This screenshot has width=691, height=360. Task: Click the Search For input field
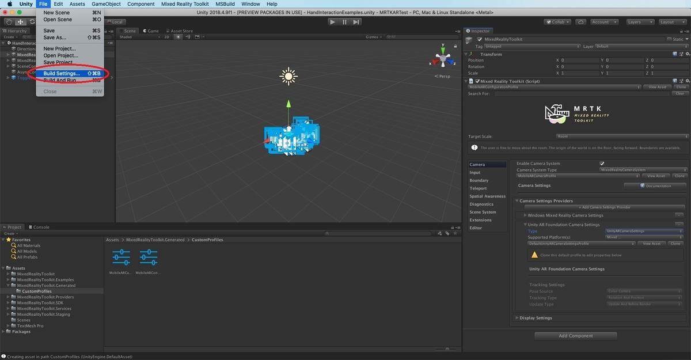(582, 93)
